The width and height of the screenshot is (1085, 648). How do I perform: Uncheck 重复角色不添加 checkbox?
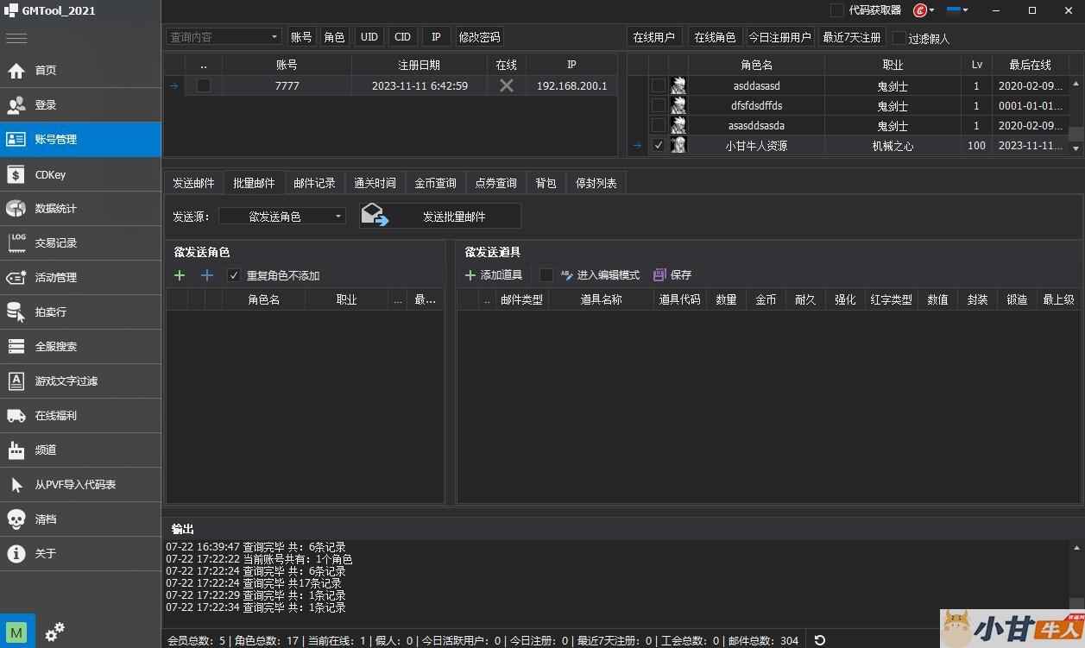point(233,275)
